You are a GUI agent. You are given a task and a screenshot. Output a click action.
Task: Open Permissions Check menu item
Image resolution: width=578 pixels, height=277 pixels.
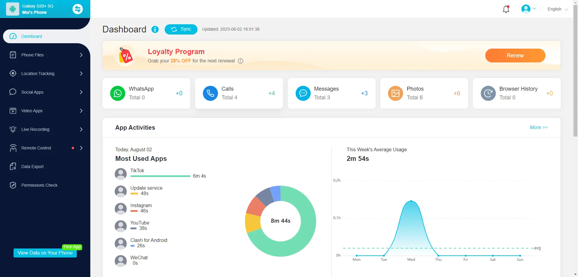click(x=45, y=185)
